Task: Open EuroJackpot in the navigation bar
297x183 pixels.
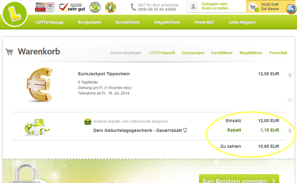Action: pos(90,22)
